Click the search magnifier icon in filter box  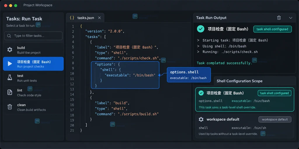(x=9, y=36)
